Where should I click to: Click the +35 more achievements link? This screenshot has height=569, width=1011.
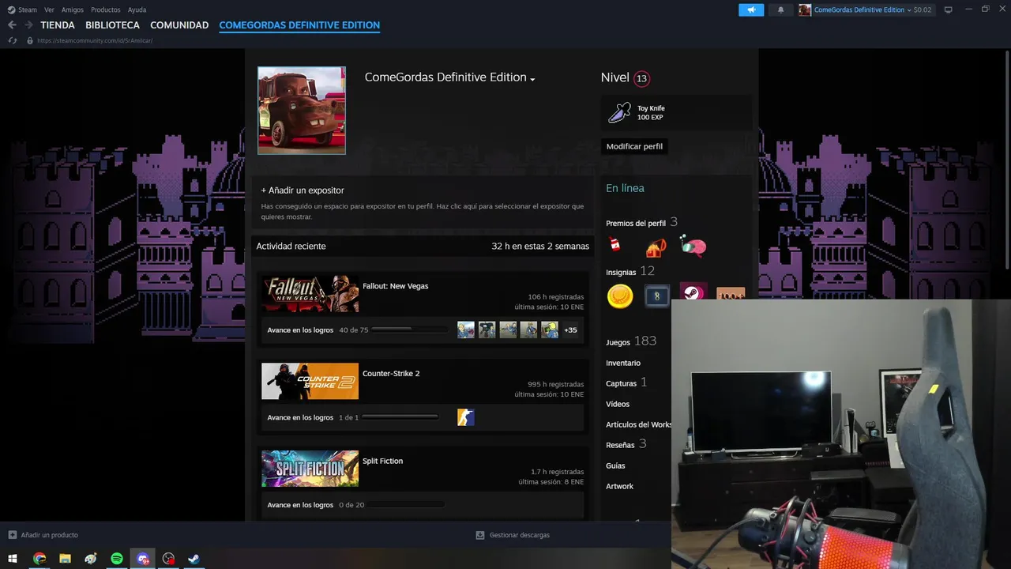[570, 330]
